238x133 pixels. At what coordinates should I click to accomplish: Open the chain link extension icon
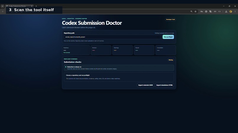click(215, 11)
